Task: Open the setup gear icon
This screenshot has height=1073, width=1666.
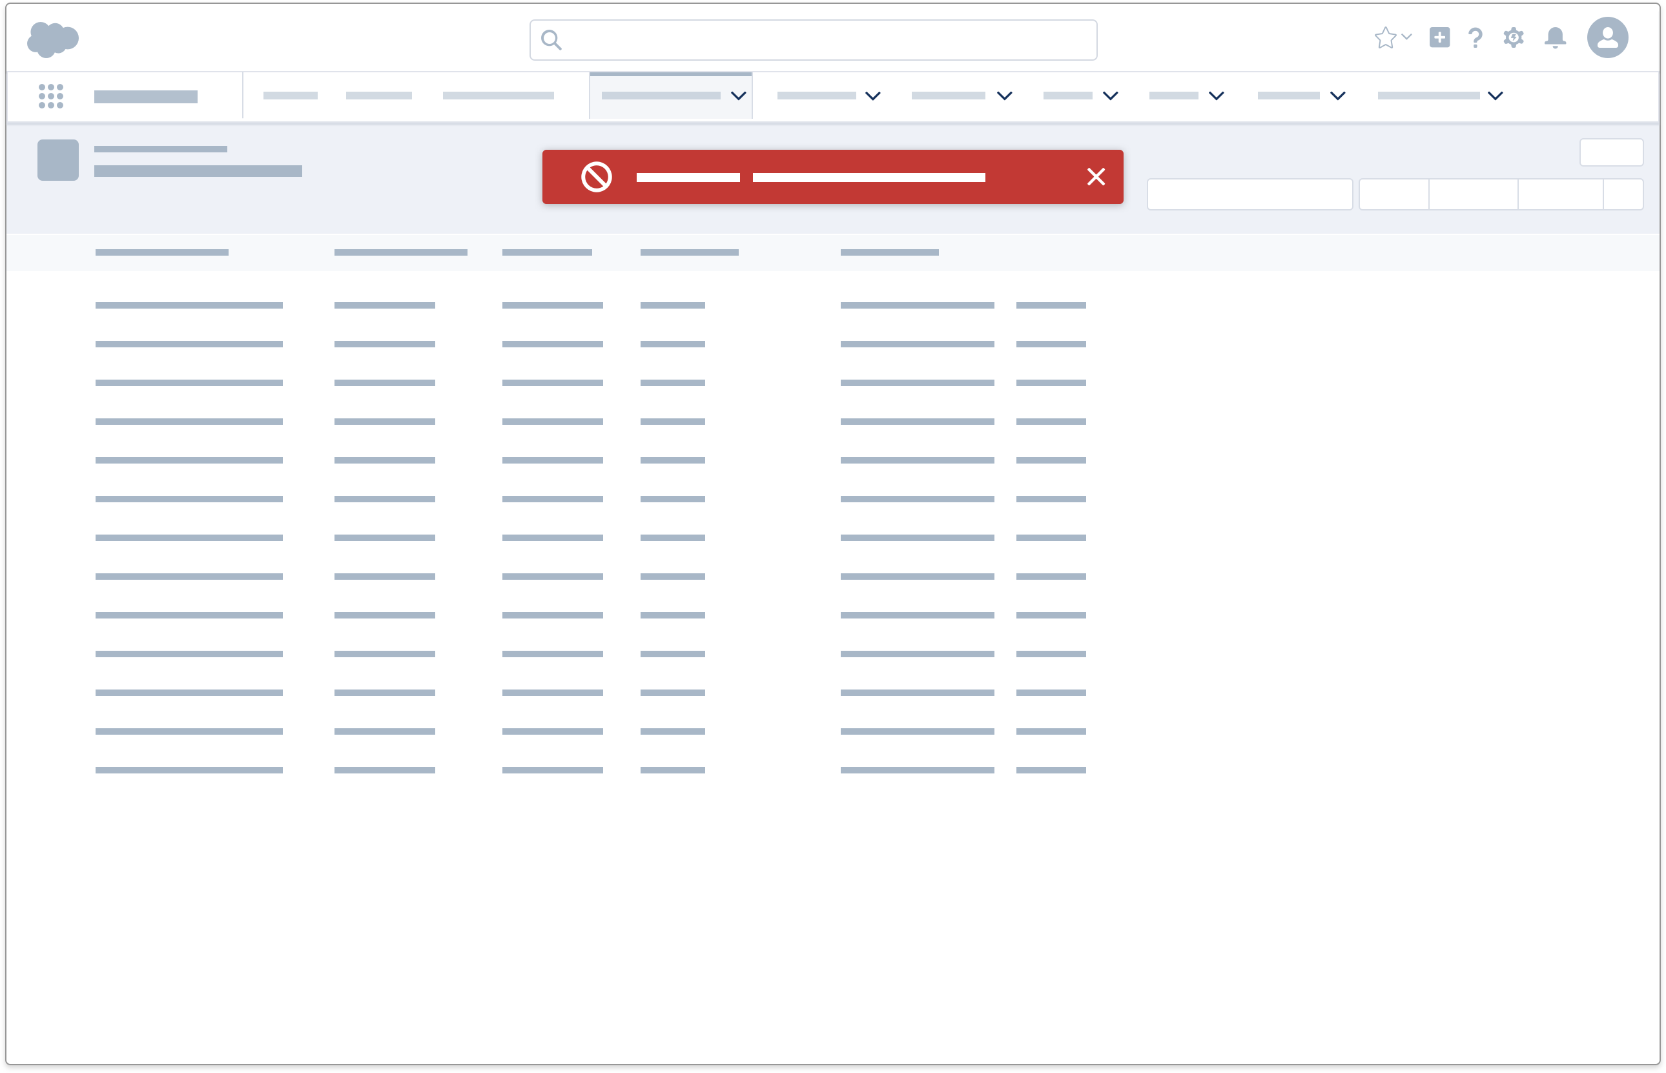Action: pyautogui.click(x=1513, y=37)
